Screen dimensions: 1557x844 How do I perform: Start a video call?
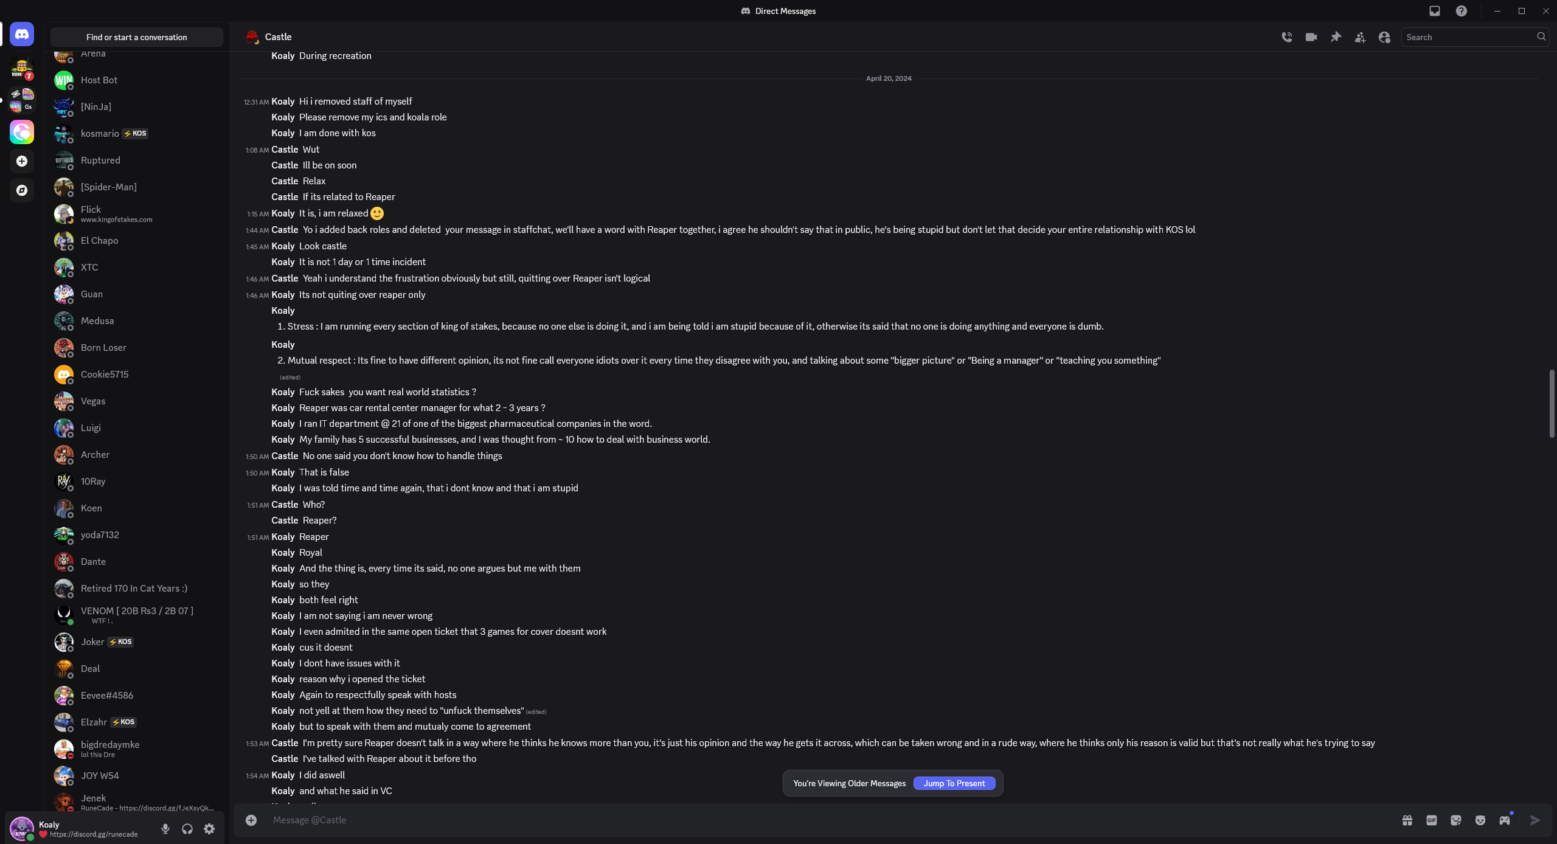point(1311,37)
